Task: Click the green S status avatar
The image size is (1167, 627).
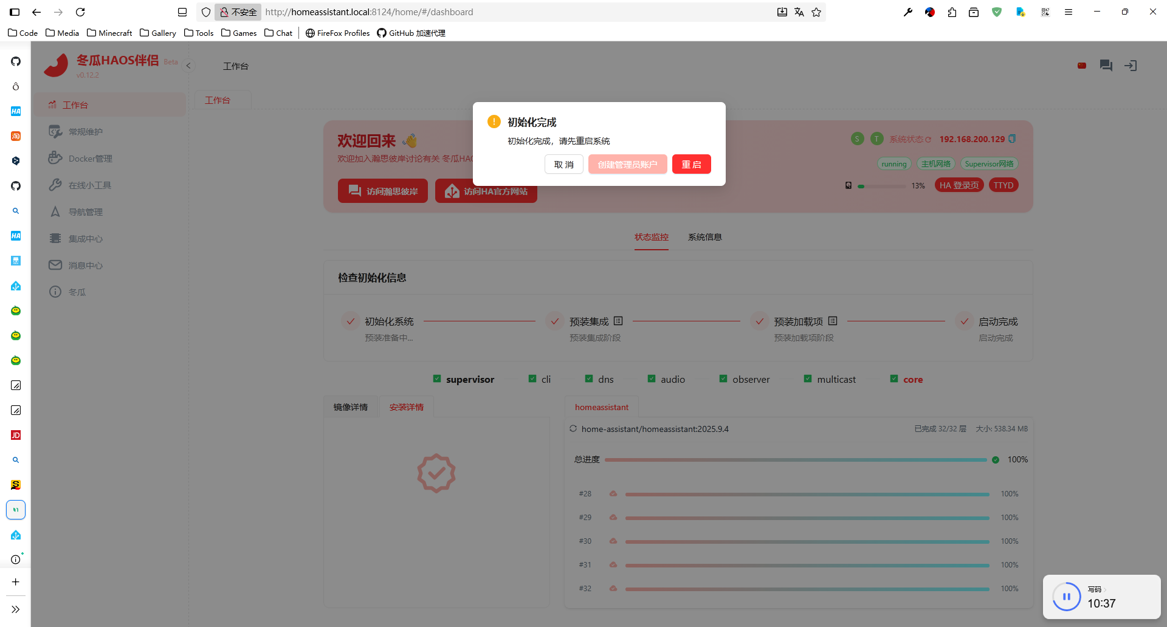Action: click(x=857, y=139)
